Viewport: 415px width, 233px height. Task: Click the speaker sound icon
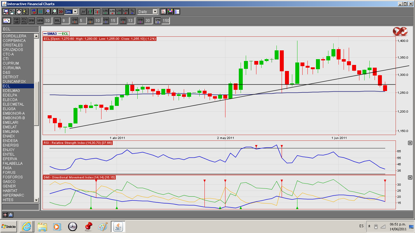pyautogui.click(x=26, y=12)
